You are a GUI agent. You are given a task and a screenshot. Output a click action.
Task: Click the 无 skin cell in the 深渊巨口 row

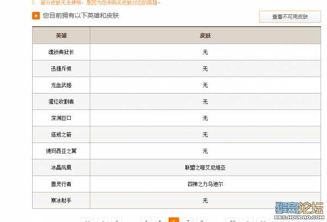coord(205,118)
